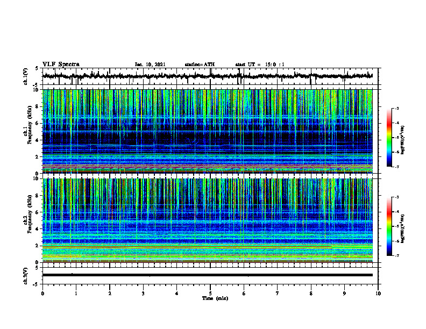Click the "7" tick on the time axis

(x=278, y=294)
